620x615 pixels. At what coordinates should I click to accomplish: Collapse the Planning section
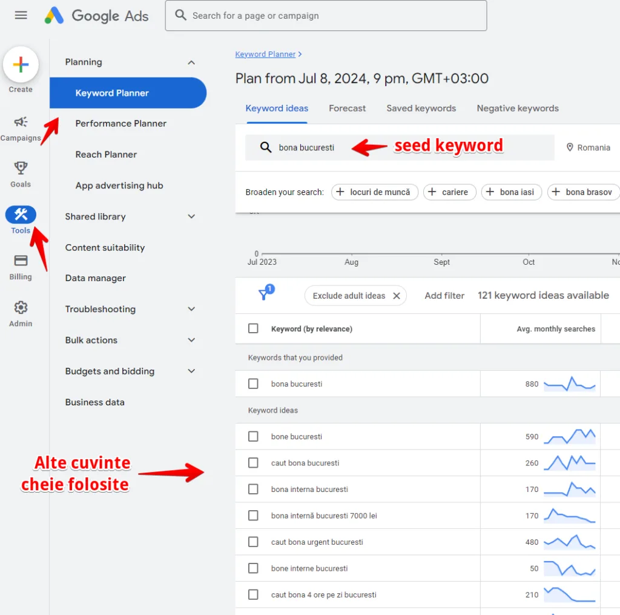[191, 62]
